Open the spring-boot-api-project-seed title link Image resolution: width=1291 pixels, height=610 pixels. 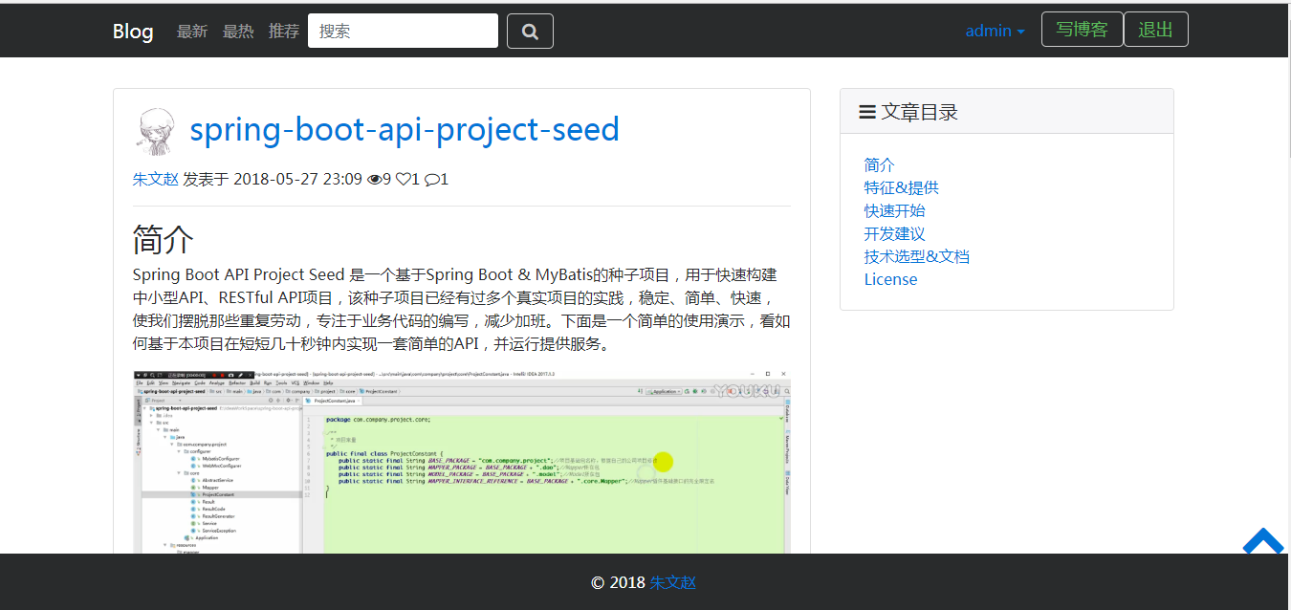tap(405, 129)
